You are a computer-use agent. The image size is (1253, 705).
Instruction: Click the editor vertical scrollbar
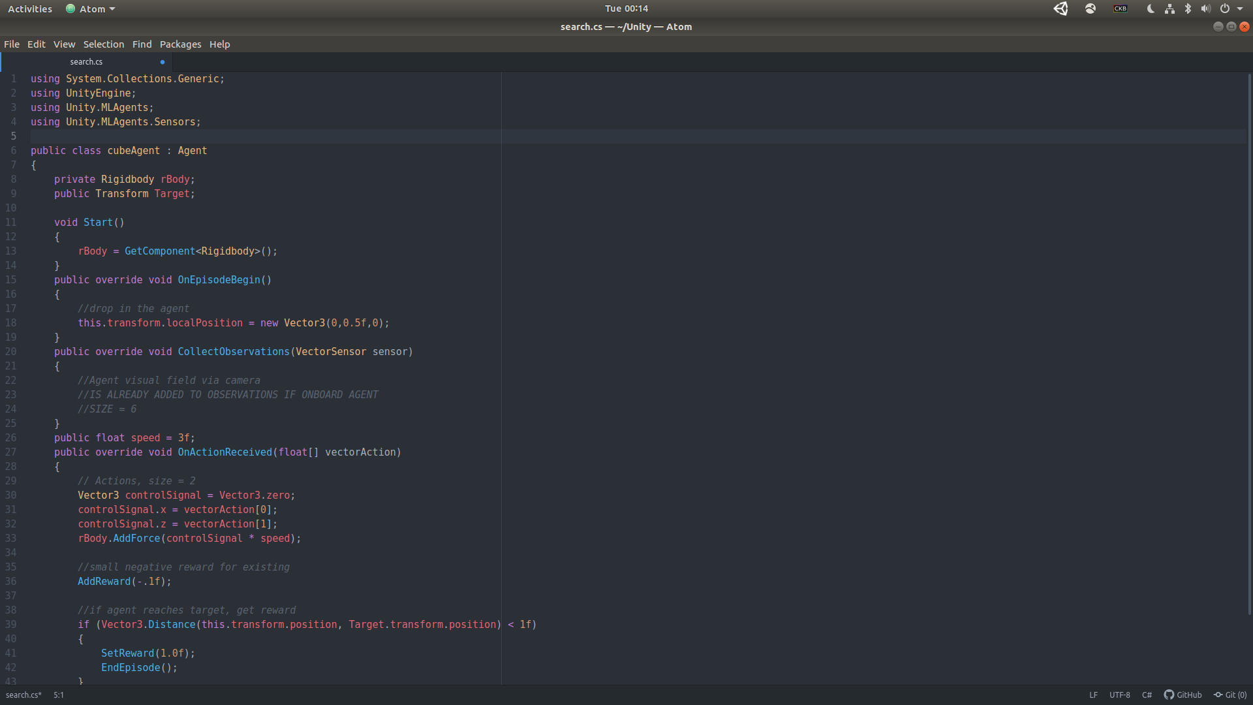(x=1249, y=343)
